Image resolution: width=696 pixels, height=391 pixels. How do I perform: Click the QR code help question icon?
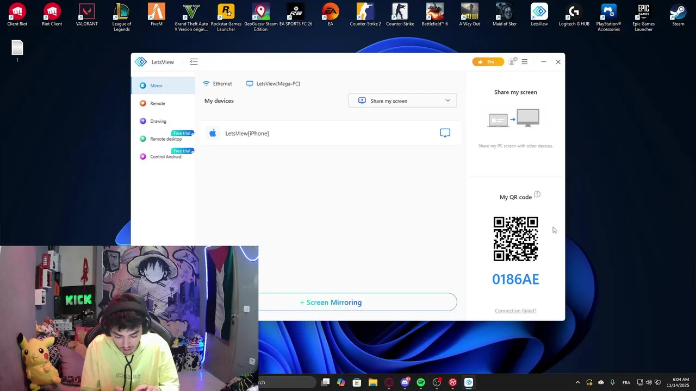(537, 194)
